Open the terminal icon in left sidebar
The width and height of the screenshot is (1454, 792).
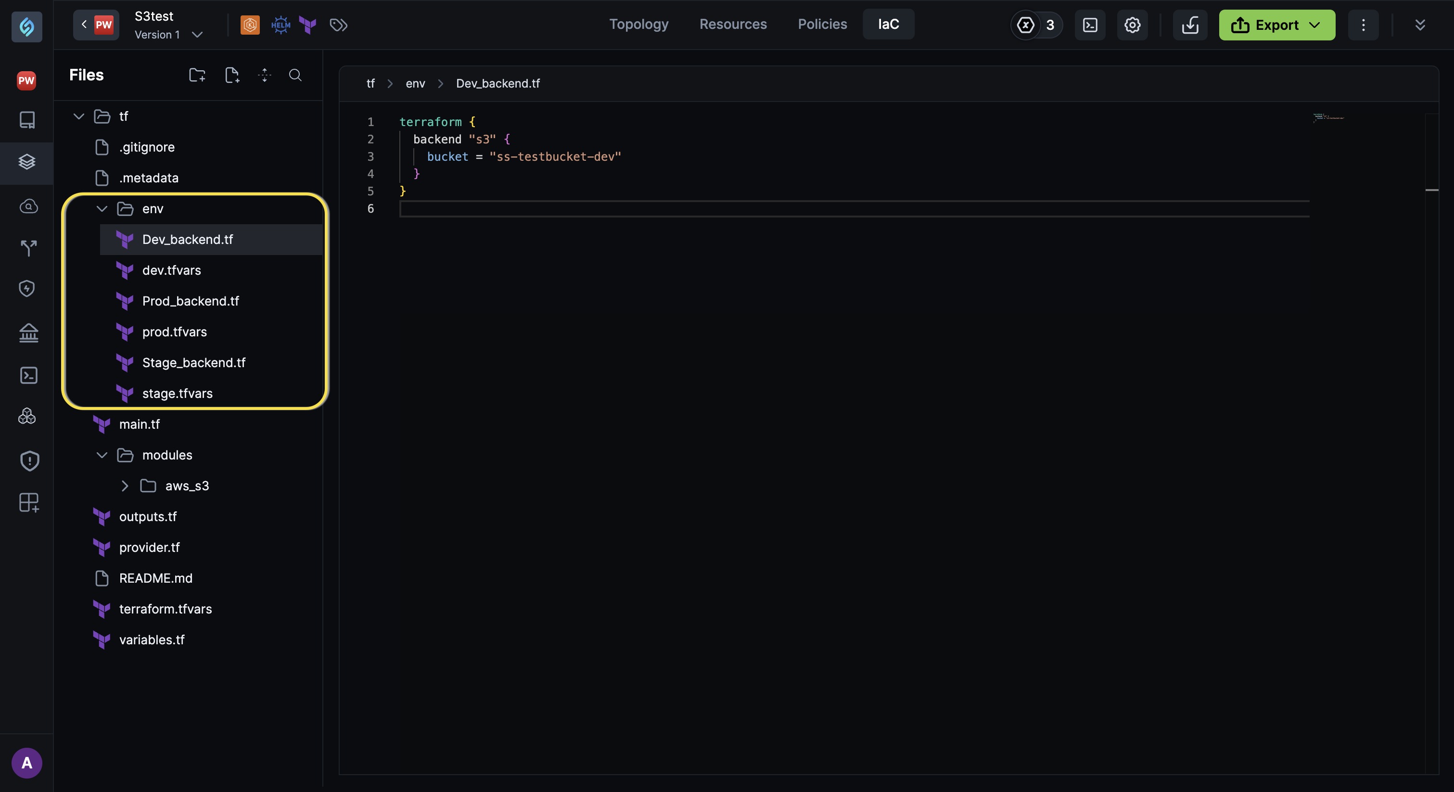(x=28, y=375)
